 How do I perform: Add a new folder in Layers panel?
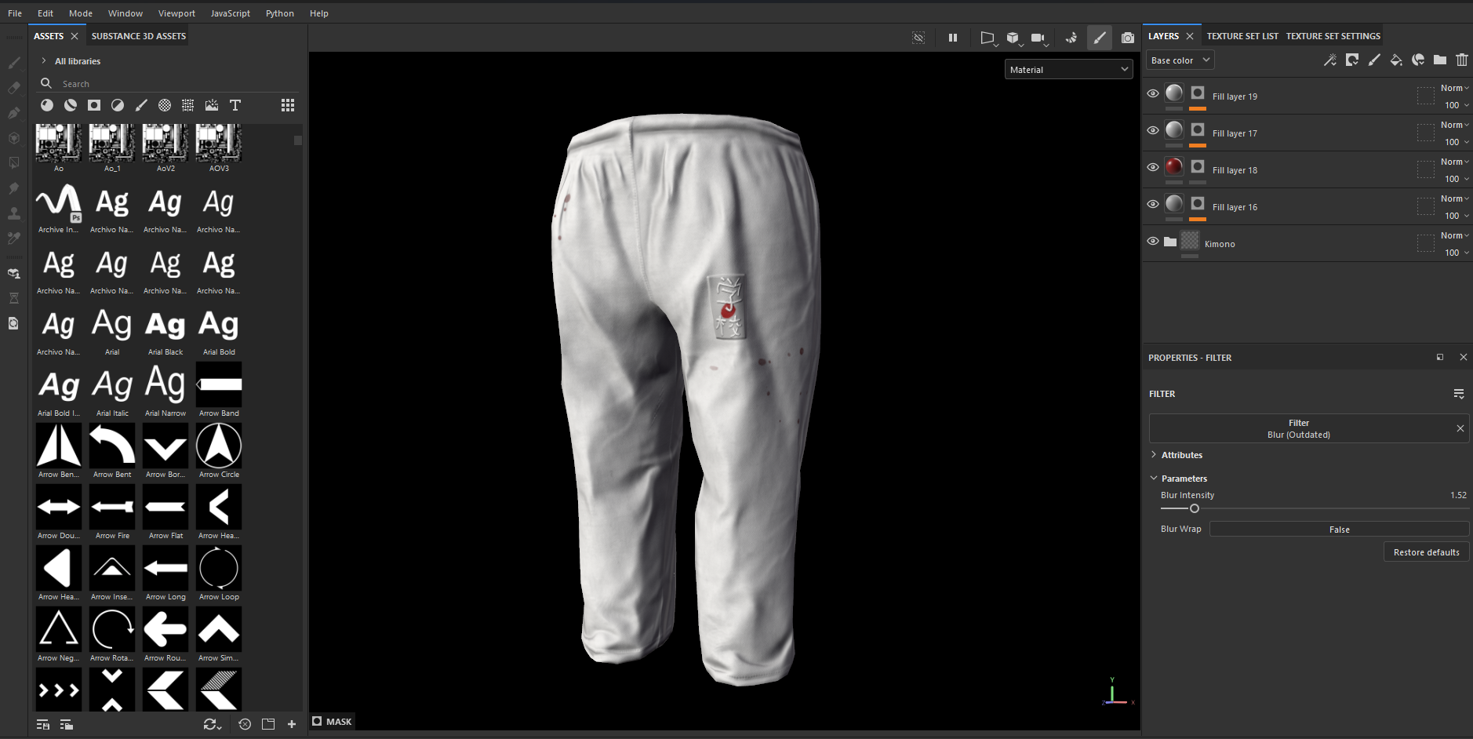[1440, 60]
